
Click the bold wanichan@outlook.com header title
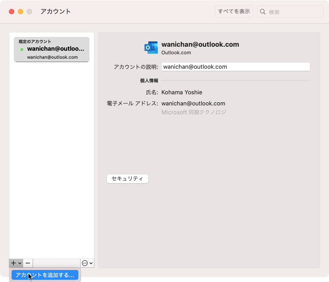(200, 44)
